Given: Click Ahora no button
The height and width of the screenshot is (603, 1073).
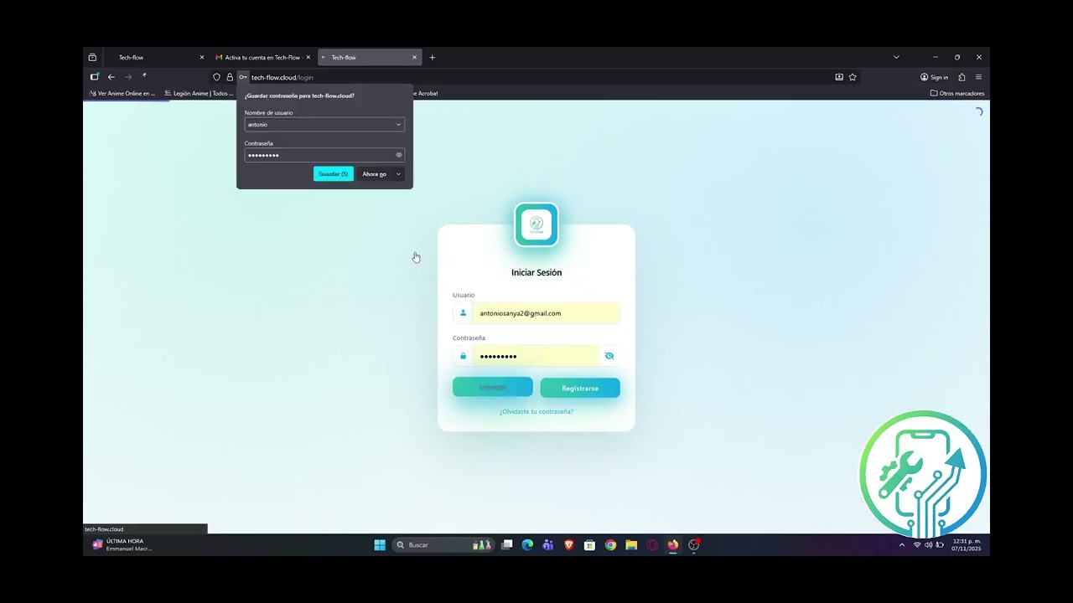Looking at the screenshot, I should 375,174.
